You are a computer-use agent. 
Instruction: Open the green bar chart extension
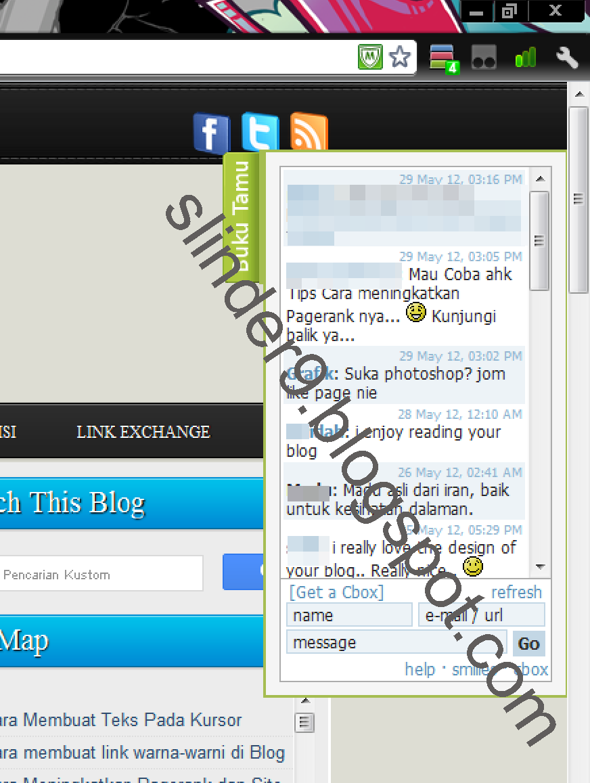(x=526, y=57)
